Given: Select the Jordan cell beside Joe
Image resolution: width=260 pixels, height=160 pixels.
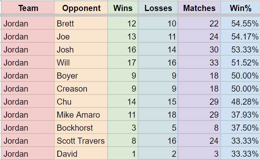Looking at the screenshot, I should click(x=28, y=37).
